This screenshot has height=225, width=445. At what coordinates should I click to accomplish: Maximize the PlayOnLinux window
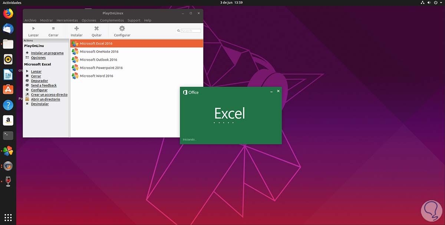point(191,13)
